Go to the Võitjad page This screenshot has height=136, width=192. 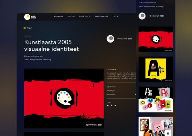[x=71, y=17]
